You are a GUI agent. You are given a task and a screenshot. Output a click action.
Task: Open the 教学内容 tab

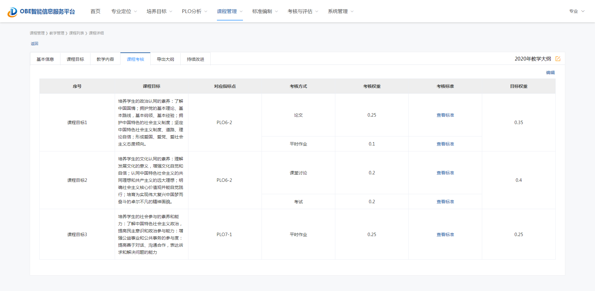tap(105, 59)
